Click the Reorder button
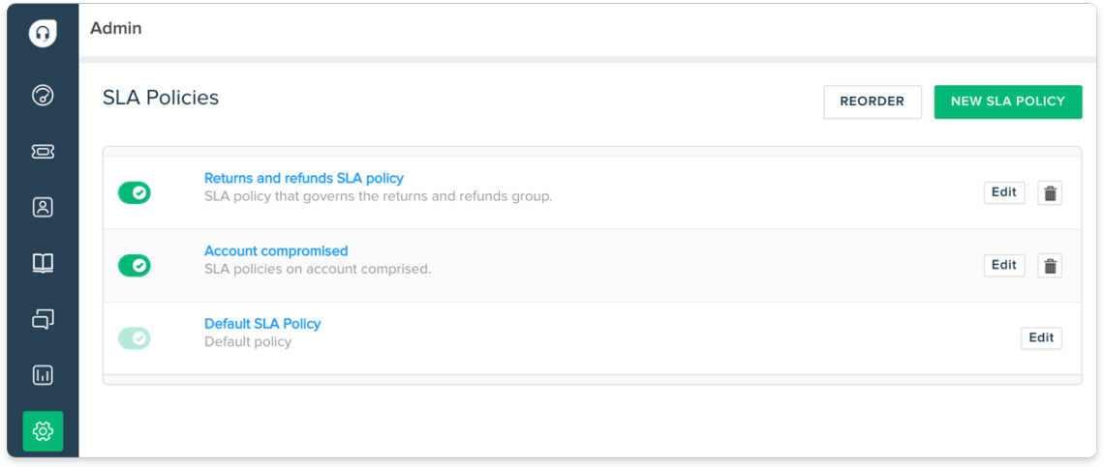 tap(872, 102)
